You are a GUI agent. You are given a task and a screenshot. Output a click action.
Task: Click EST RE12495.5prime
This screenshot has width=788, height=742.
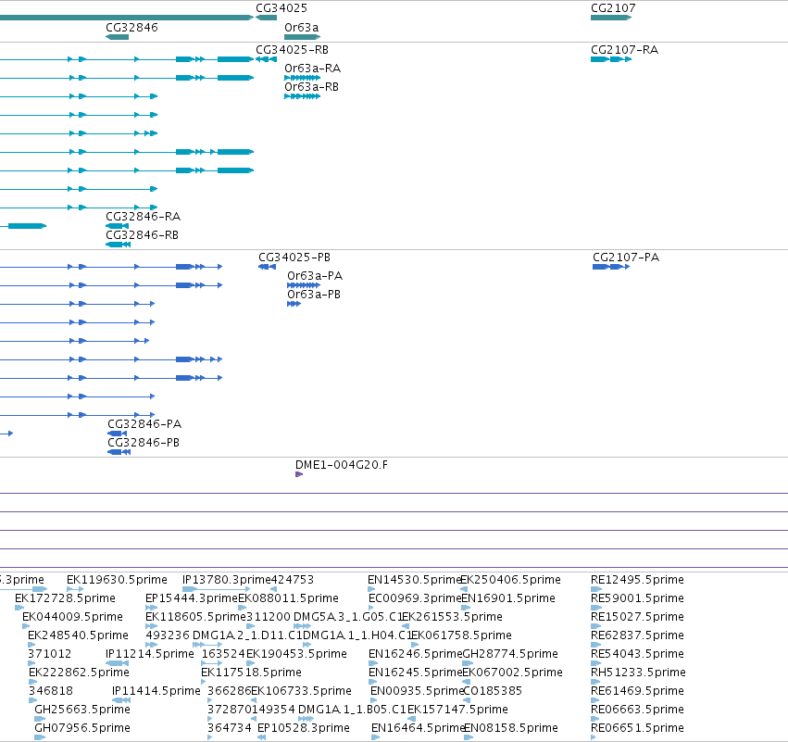click(637, 580)
